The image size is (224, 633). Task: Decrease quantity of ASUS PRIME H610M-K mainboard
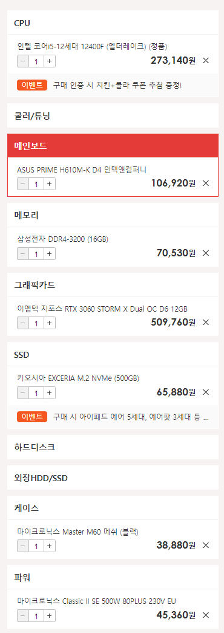(x=23, y=183)
